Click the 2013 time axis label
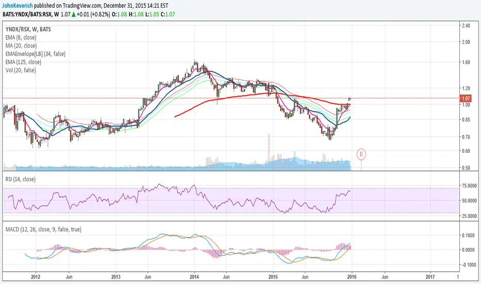This screenshot has height=284, width=481. 116,277
